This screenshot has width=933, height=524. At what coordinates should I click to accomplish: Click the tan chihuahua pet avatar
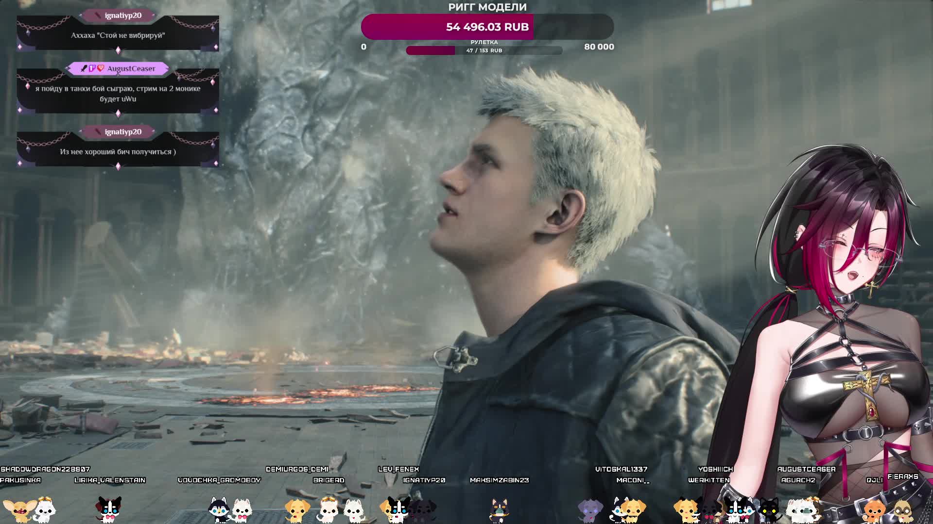point(19,510)
